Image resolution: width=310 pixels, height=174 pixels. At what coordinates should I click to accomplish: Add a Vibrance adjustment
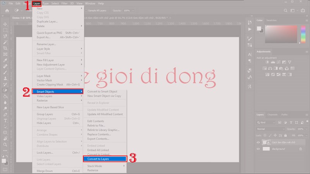click(289, 62)
